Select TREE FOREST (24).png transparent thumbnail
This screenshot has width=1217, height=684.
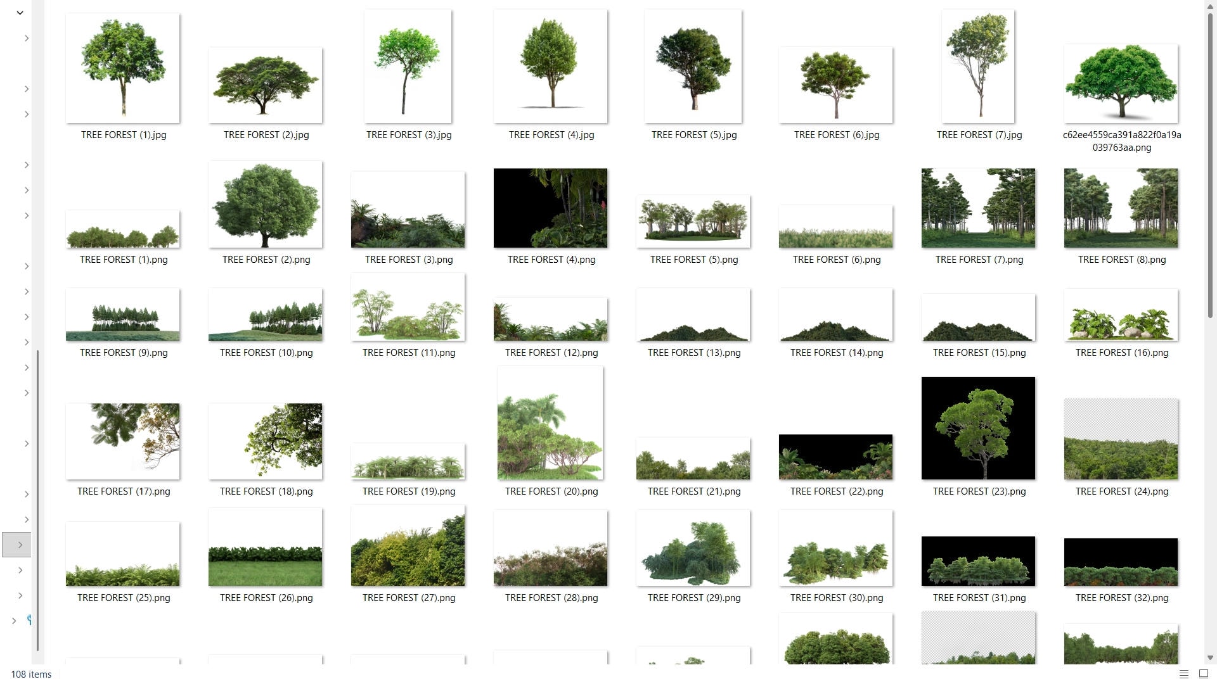tap(1121, 439)
